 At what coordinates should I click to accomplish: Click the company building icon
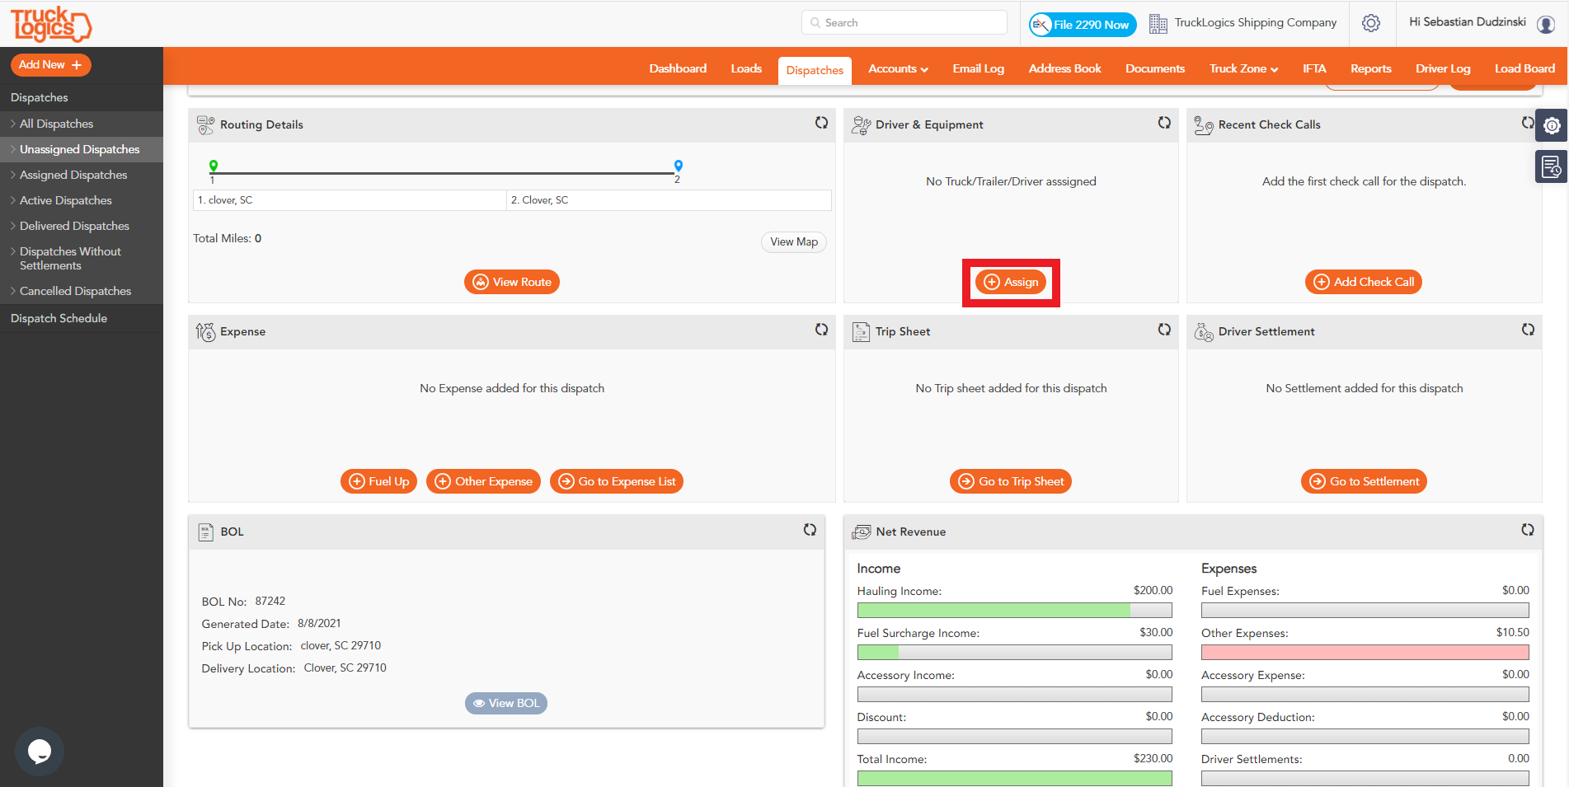[x=1158, y=23]
